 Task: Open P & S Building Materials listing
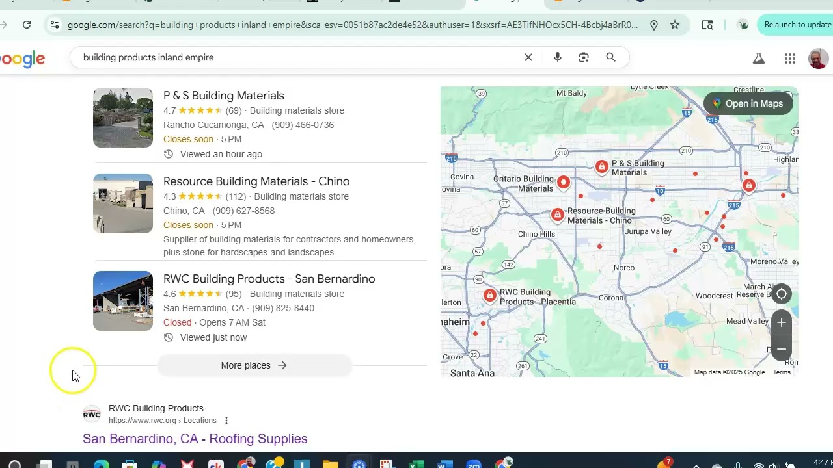click(x=224, y=96)
